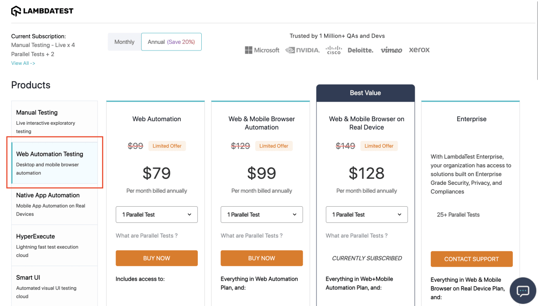Click the NVIDIA logo
This screenshot has height=306, width=538.
303,50
